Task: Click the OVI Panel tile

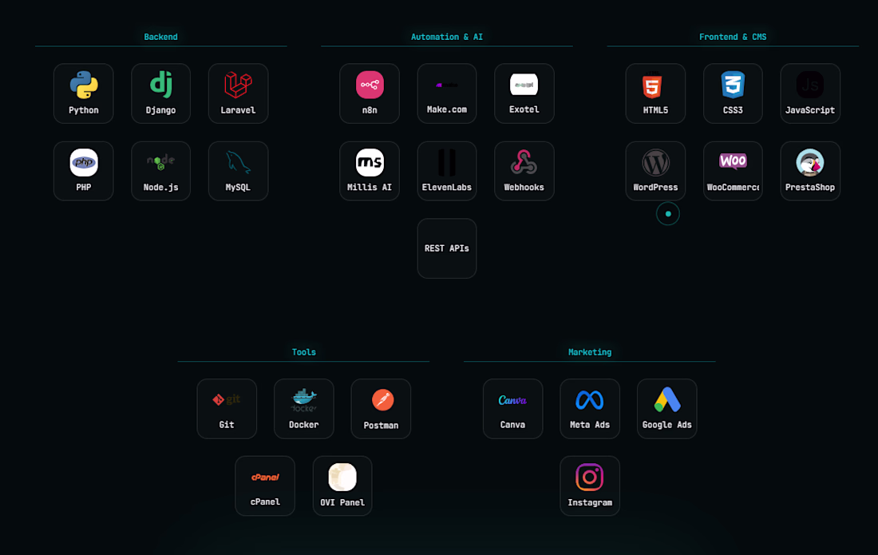Action: click(x=342, y=486)
